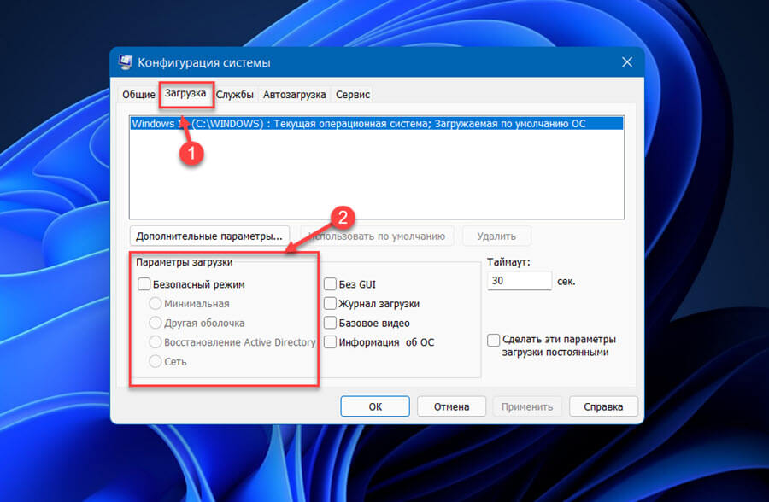Toggle the Информация об ОС checkbox
The image size is (769, 502).
330,341
